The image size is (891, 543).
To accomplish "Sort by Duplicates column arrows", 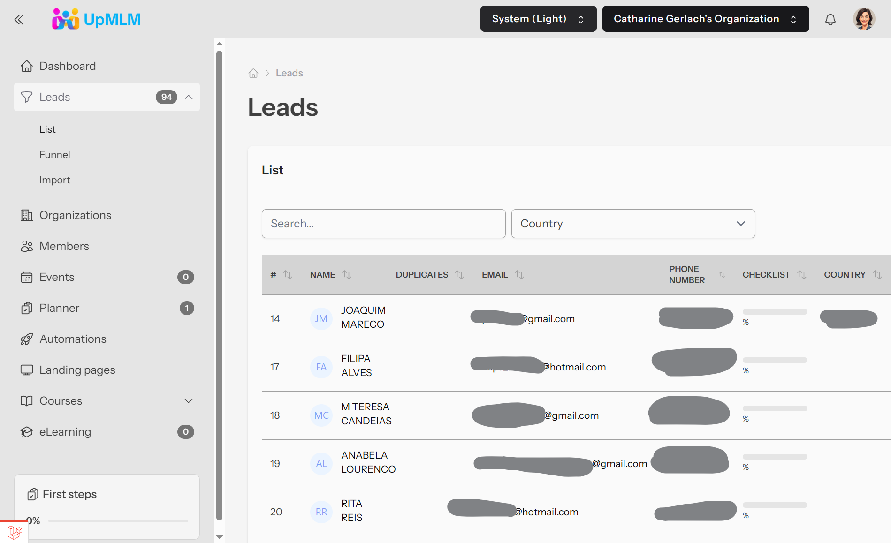I will 459,275.
